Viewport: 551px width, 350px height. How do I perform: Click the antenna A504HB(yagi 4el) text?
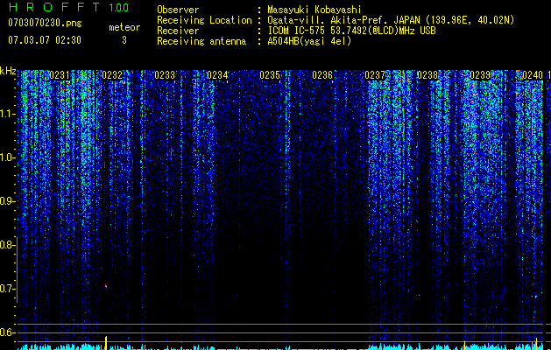click(309, 41)
